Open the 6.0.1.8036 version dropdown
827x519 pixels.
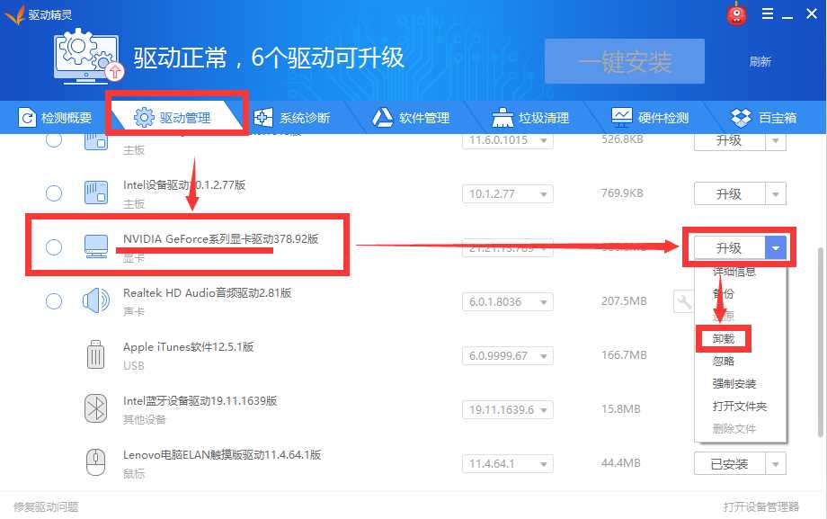[x=508, y=301]
